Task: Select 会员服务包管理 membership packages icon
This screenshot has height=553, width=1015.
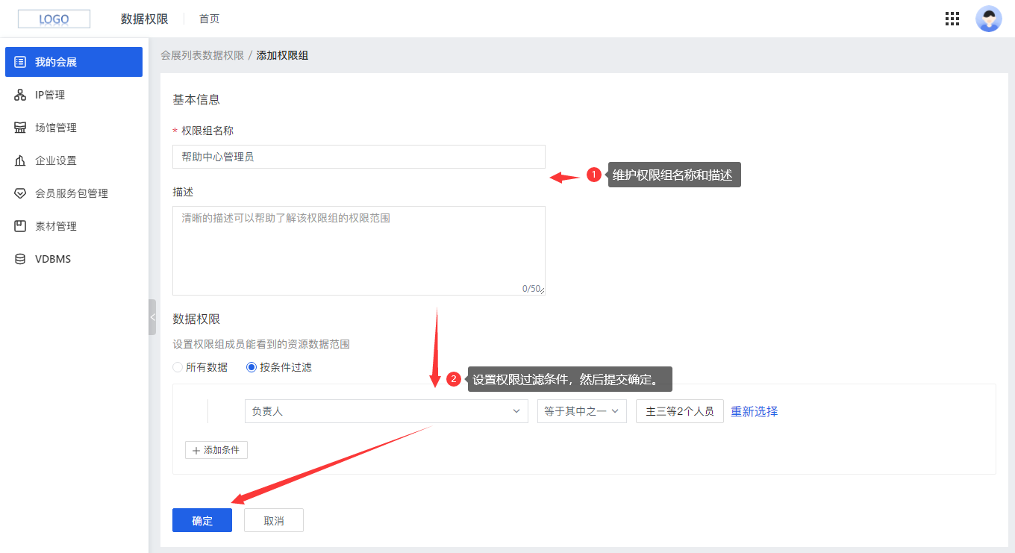Action: (x=20, y=193)
